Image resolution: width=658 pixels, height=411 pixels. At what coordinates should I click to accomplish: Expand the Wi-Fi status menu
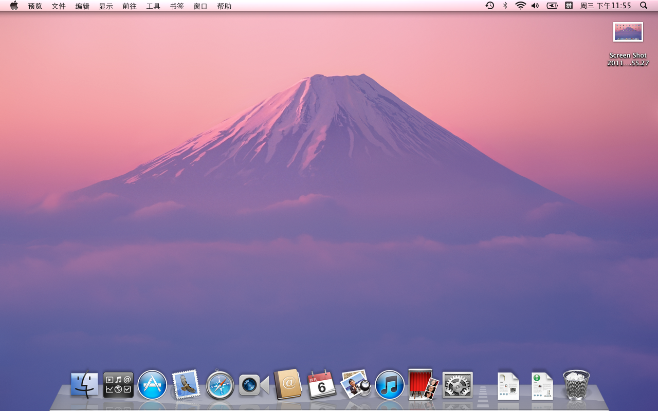(521, 6)
